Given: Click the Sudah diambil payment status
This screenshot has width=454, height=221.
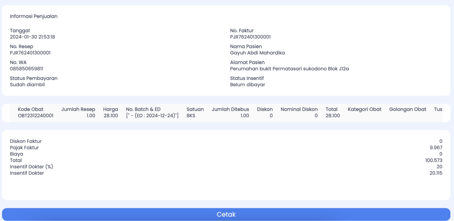Looking at the screenshot, I should (x=27, y=85).
